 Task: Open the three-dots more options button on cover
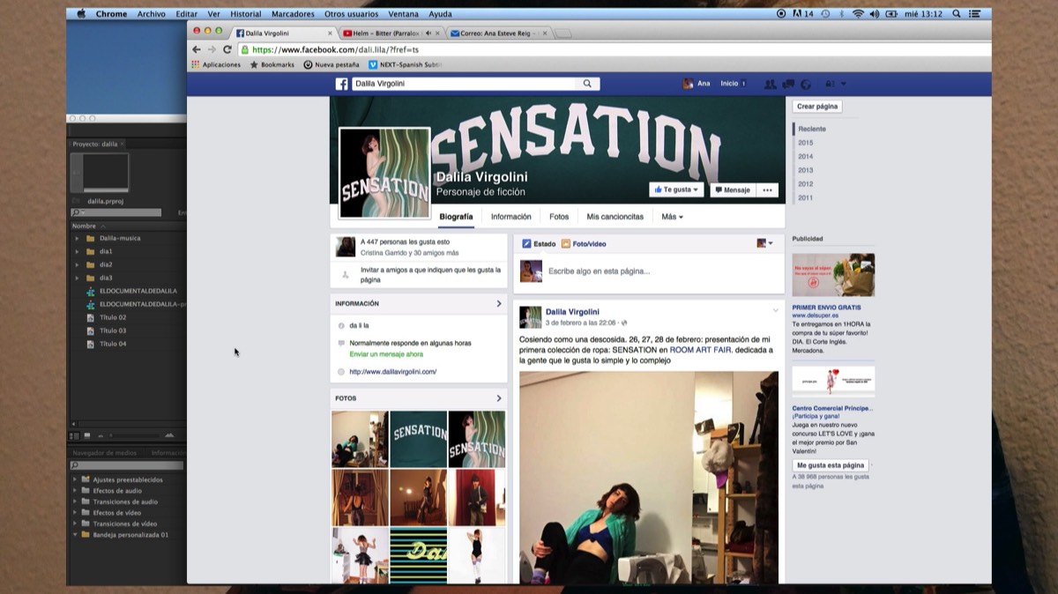(x=767, y=190)
